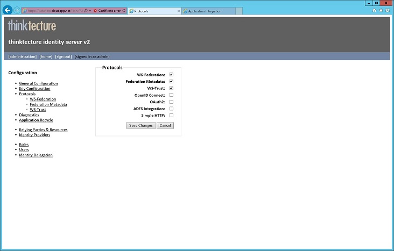Uncheck the Federation Metadata checkbox
Image resolution: width=394 pixels, height=251 pixels.
[x=171, y=81]
